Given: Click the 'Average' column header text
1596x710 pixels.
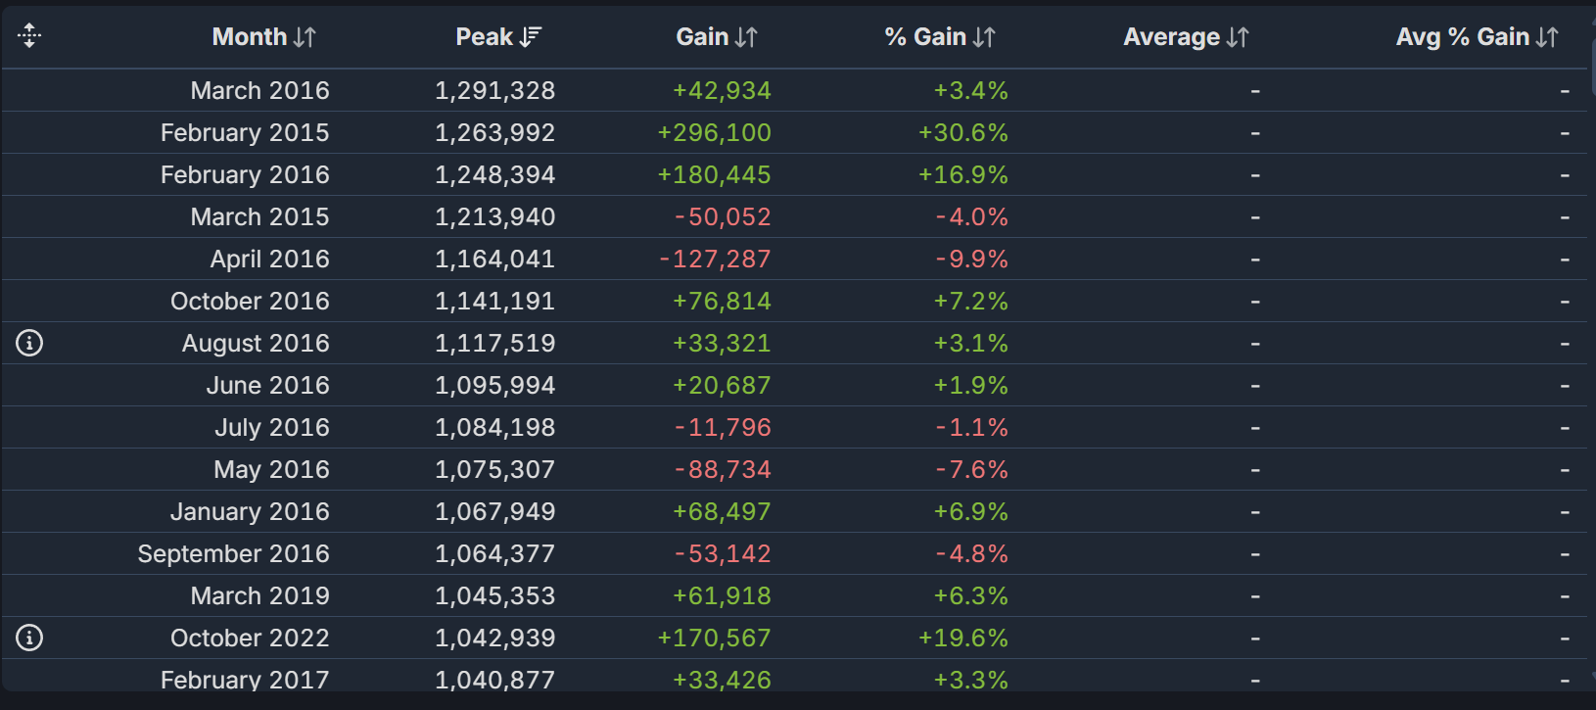Looking at the screenshot, I should (x=1171, y=37).
